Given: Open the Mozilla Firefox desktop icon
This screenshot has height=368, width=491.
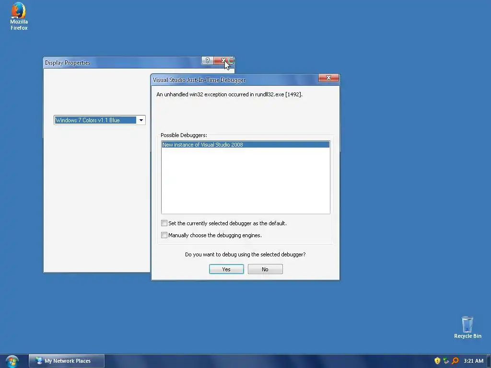Looking at the screenshot, I should click(x=19, y=16).
